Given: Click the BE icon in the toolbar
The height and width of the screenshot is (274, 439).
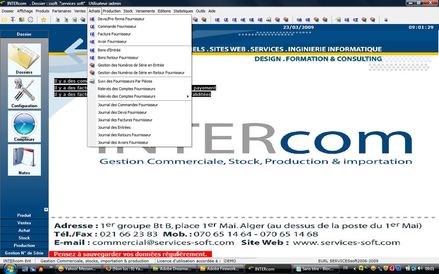Looking at the screenshot, I should [252, 20].
